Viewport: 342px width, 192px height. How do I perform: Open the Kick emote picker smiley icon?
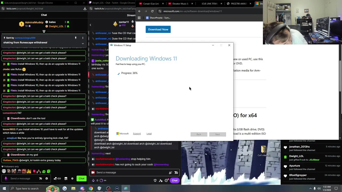47,179
